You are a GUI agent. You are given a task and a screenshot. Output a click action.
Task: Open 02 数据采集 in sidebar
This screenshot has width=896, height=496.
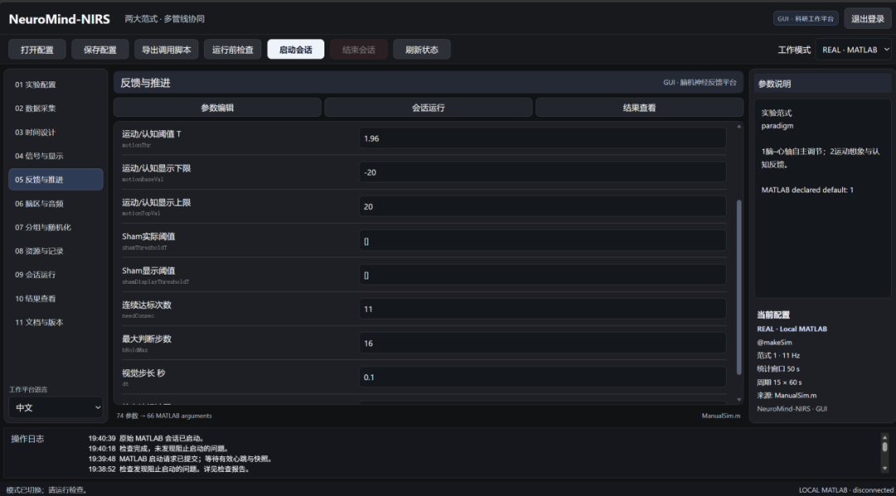56,109
